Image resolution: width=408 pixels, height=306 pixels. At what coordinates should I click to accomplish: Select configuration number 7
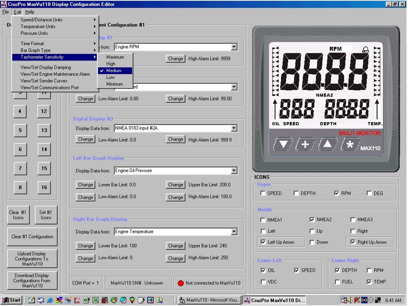(20, 168)
